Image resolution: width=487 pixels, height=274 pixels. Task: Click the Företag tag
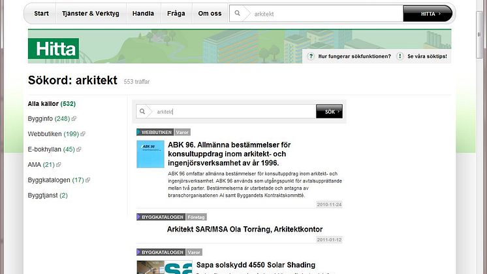(196, 216)
